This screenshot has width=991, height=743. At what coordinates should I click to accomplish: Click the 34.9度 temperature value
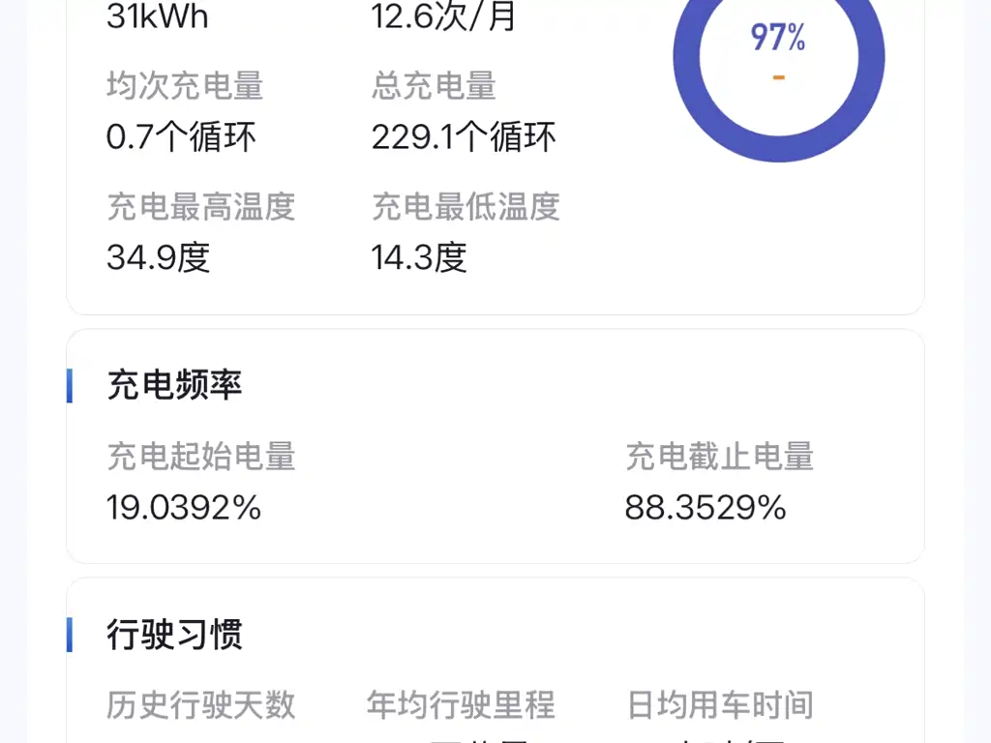158,257
